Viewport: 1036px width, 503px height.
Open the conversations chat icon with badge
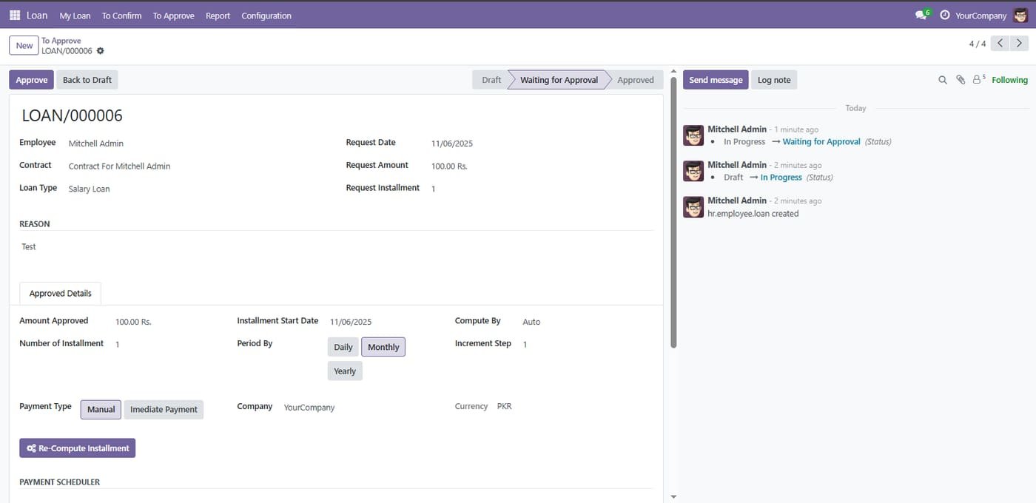(921, 15)
